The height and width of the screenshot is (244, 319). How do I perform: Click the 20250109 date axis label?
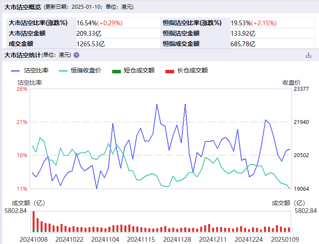click(284, 239)
